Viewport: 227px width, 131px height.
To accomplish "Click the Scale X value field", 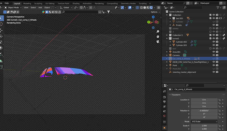I will tap(204, 126).
